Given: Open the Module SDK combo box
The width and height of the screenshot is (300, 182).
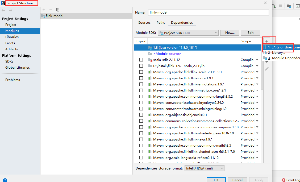Looking at the screenshot, I should [188, 33].
